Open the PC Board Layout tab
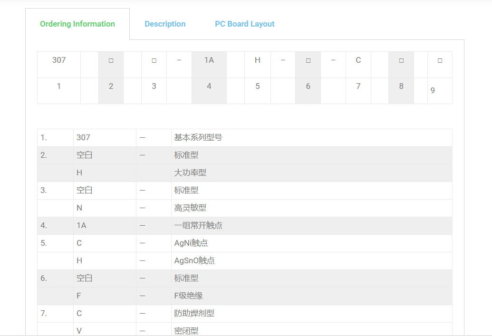The width and height of the screenshot is (492, 336). 244,24
